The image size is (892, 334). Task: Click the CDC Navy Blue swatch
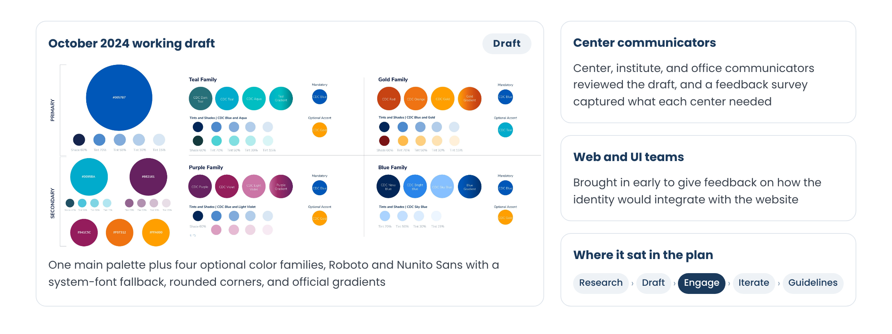[388, 186]
